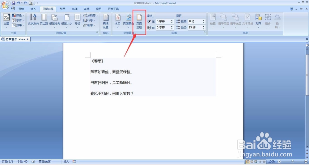Open theme 效果 effects dropdown
This screenshot has height=165, width=309.
[x=18, y=25]
